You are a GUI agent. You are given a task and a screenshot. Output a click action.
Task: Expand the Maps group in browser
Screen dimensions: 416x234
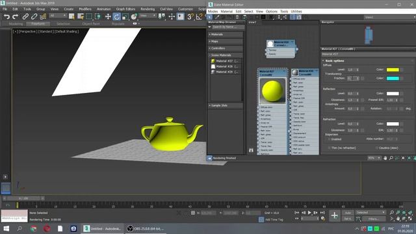click(x=226, y=42)
